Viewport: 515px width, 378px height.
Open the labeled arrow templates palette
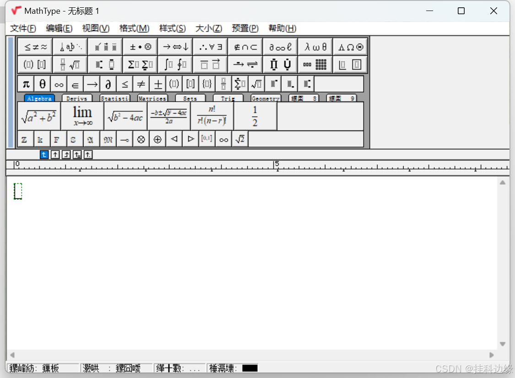(x=245, y=65)
